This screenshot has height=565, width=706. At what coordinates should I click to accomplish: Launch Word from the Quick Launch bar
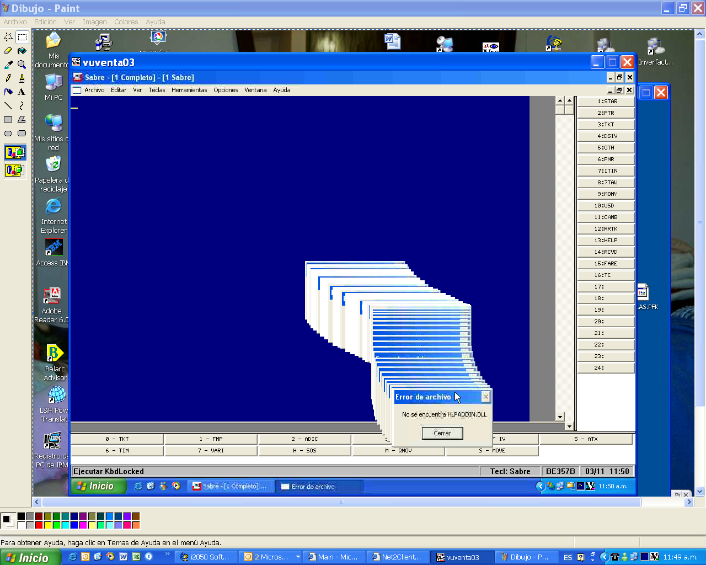click(x=124, y=557)
